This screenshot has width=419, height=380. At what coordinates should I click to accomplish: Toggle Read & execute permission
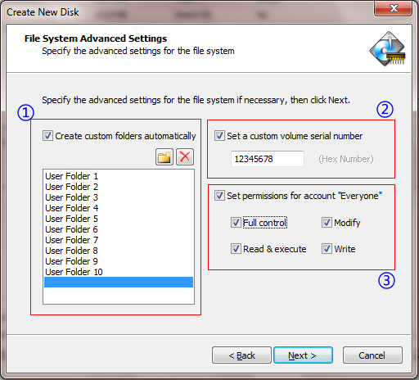(236, 249)
